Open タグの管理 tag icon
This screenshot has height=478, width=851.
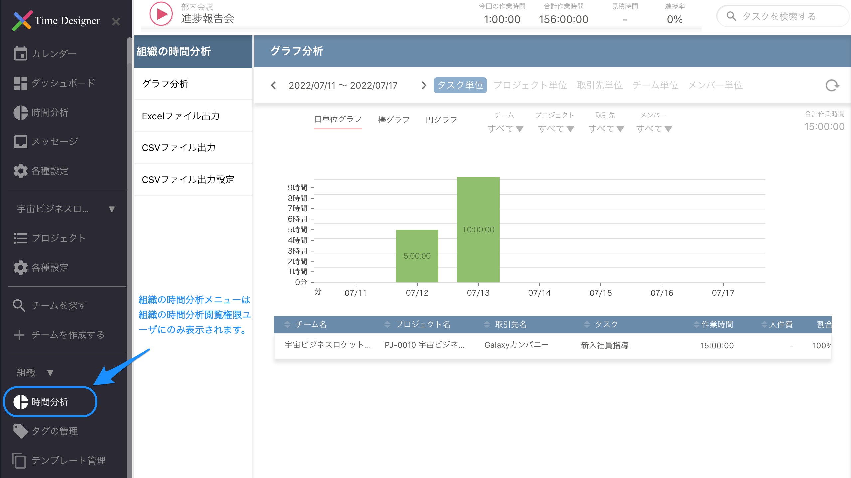tap(20, 431)
